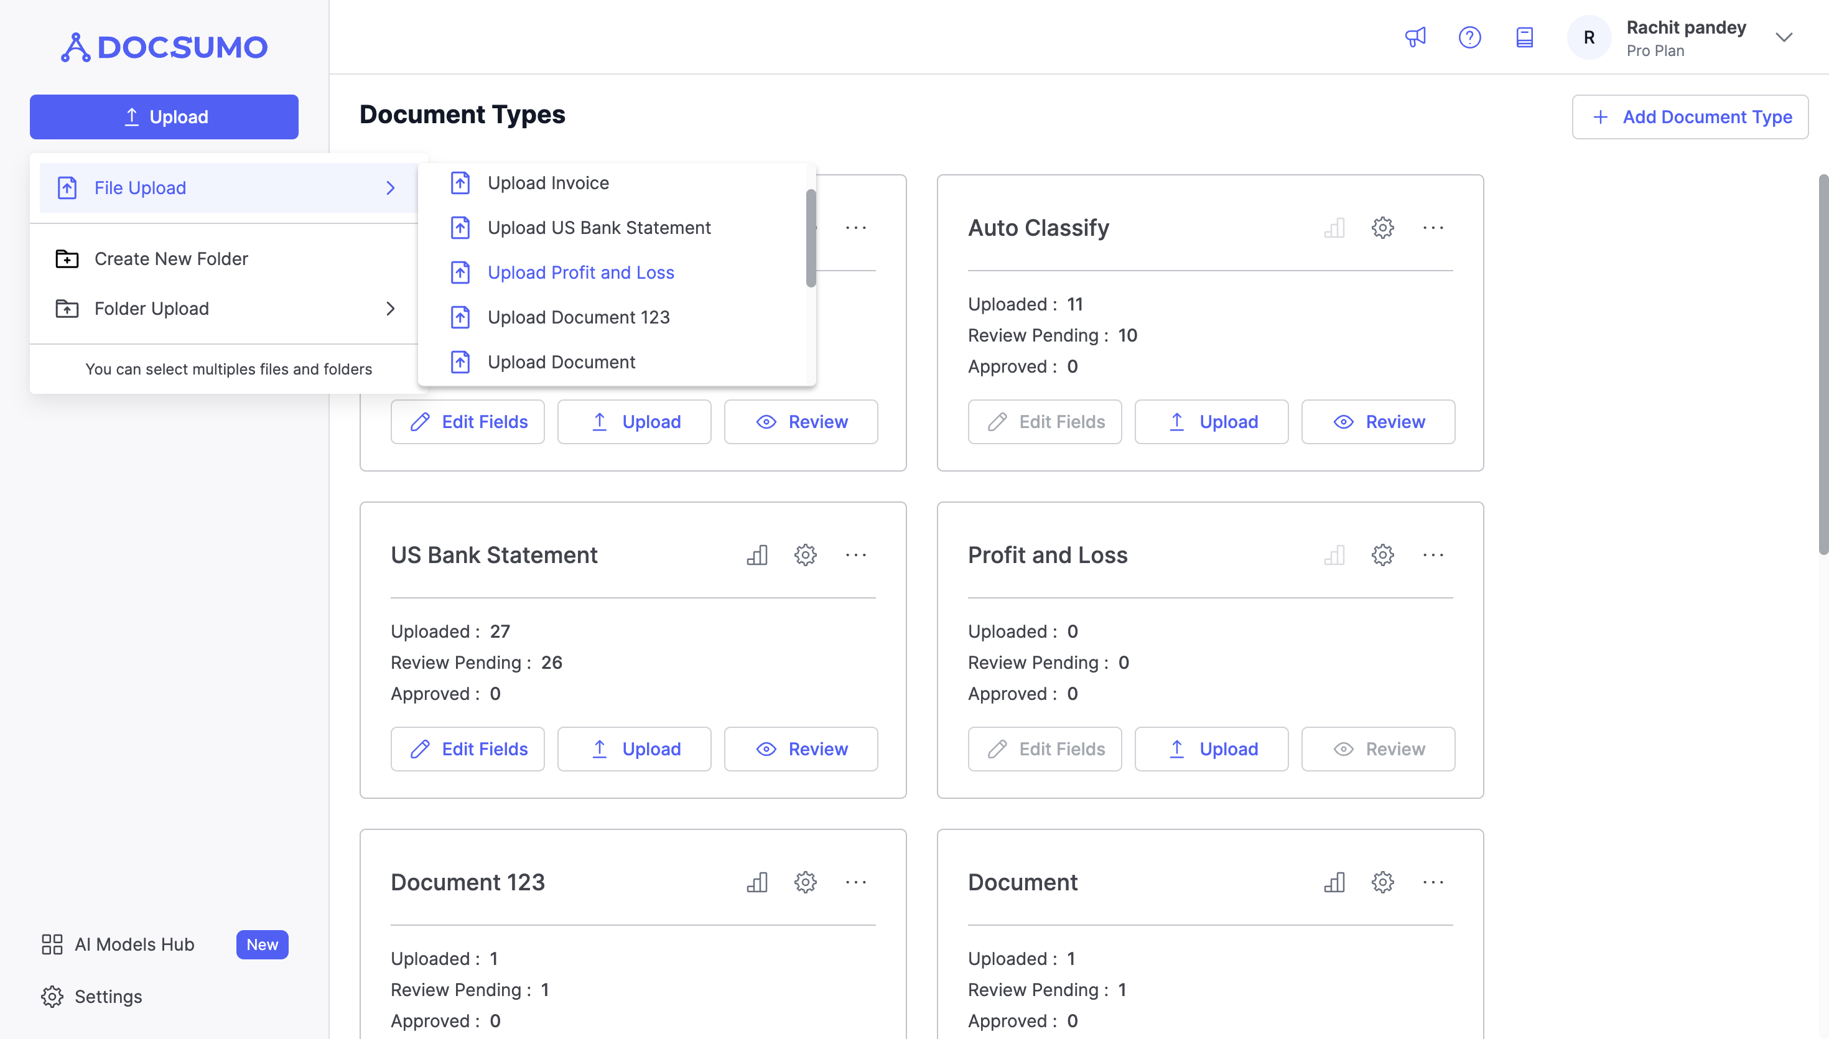Click the Document Types heading
The width and height of the screenshot is (1829, 1039).
[x=462, y=114]
